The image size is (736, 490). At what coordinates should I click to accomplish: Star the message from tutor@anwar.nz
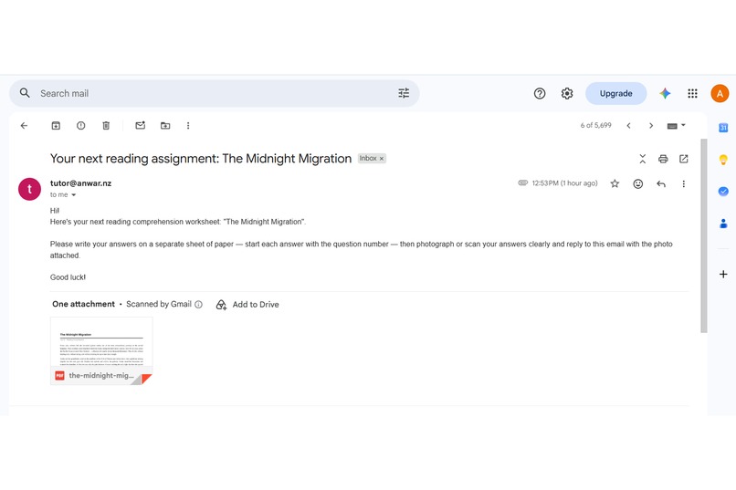tap(615, 183)
